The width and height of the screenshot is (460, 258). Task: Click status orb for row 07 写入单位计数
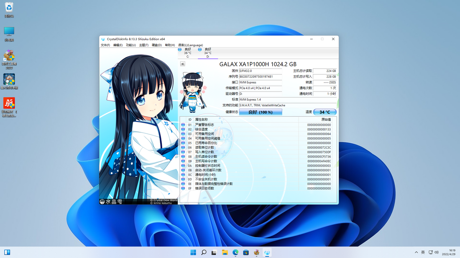[x=183, y=152]
